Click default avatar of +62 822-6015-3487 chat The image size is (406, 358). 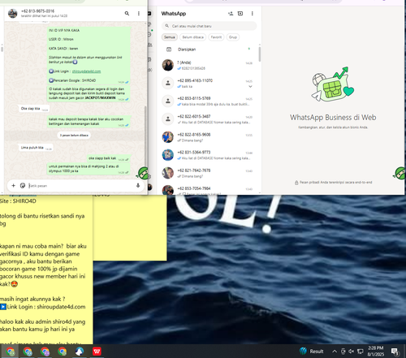[x=168, y=119]
